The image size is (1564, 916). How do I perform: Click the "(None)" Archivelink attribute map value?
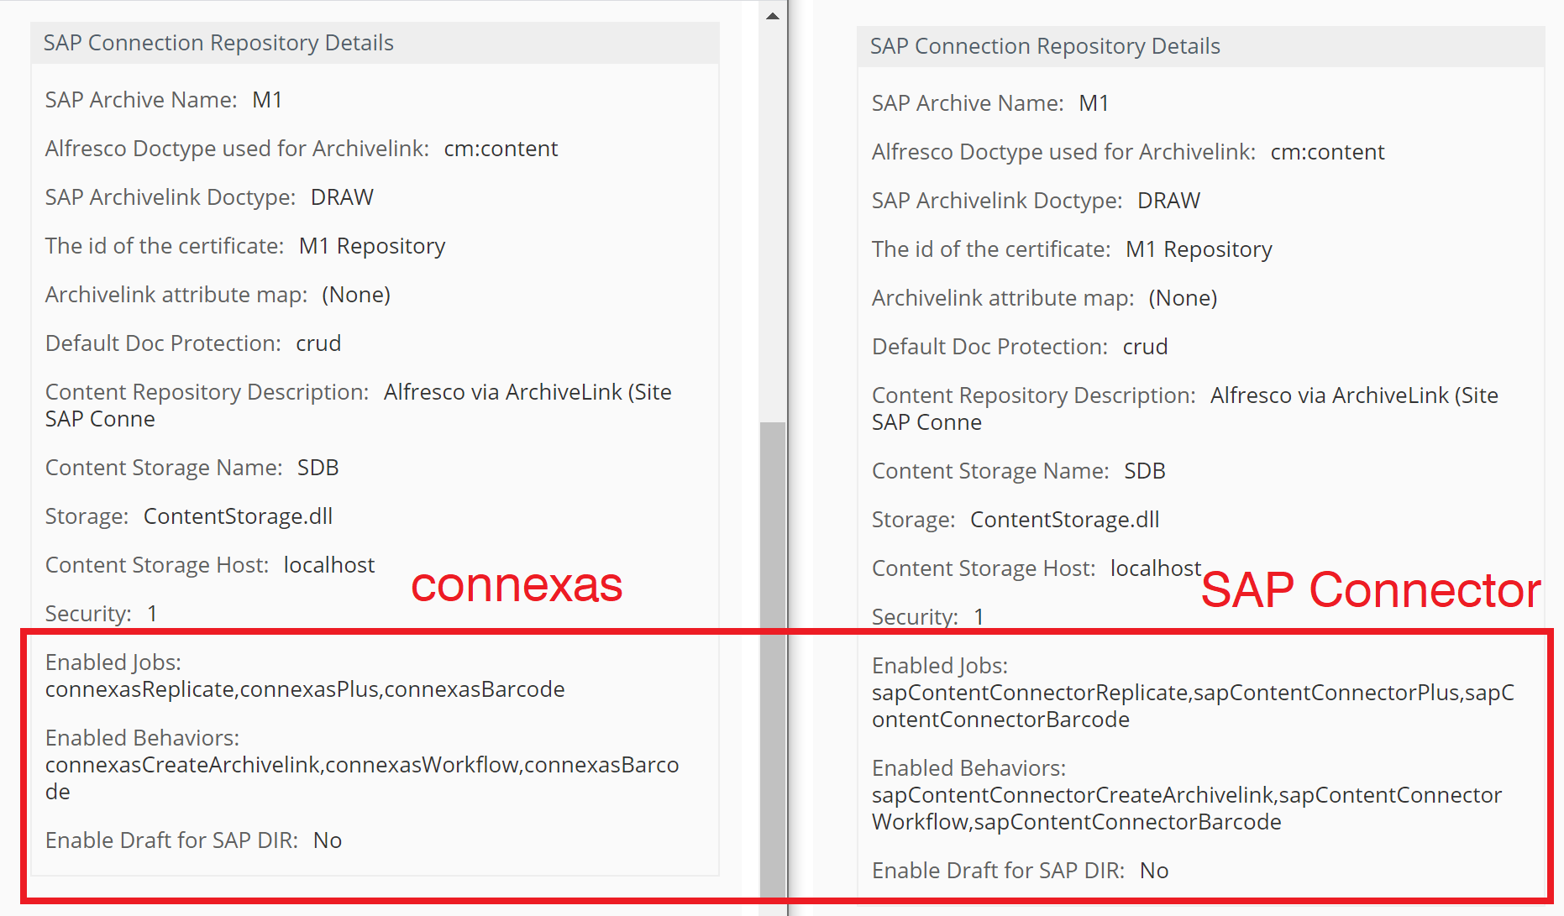pos(356,294)
